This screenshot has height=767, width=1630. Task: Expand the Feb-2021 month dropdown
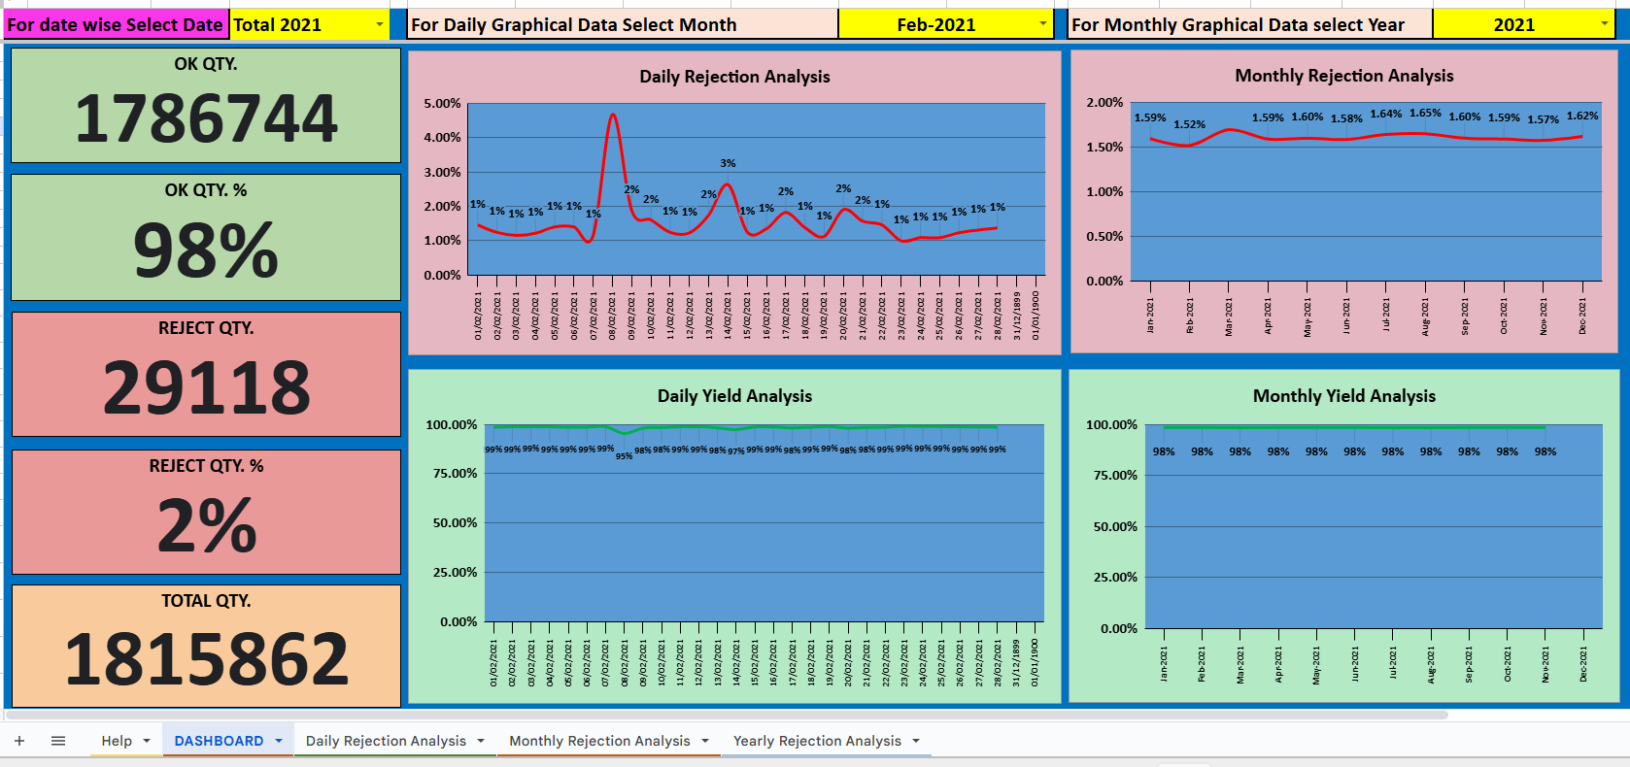(x=1043, y=24)
